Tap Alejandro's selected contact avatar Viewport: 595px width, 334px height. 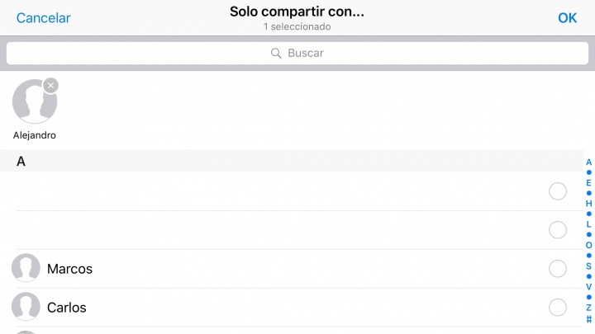34,102
